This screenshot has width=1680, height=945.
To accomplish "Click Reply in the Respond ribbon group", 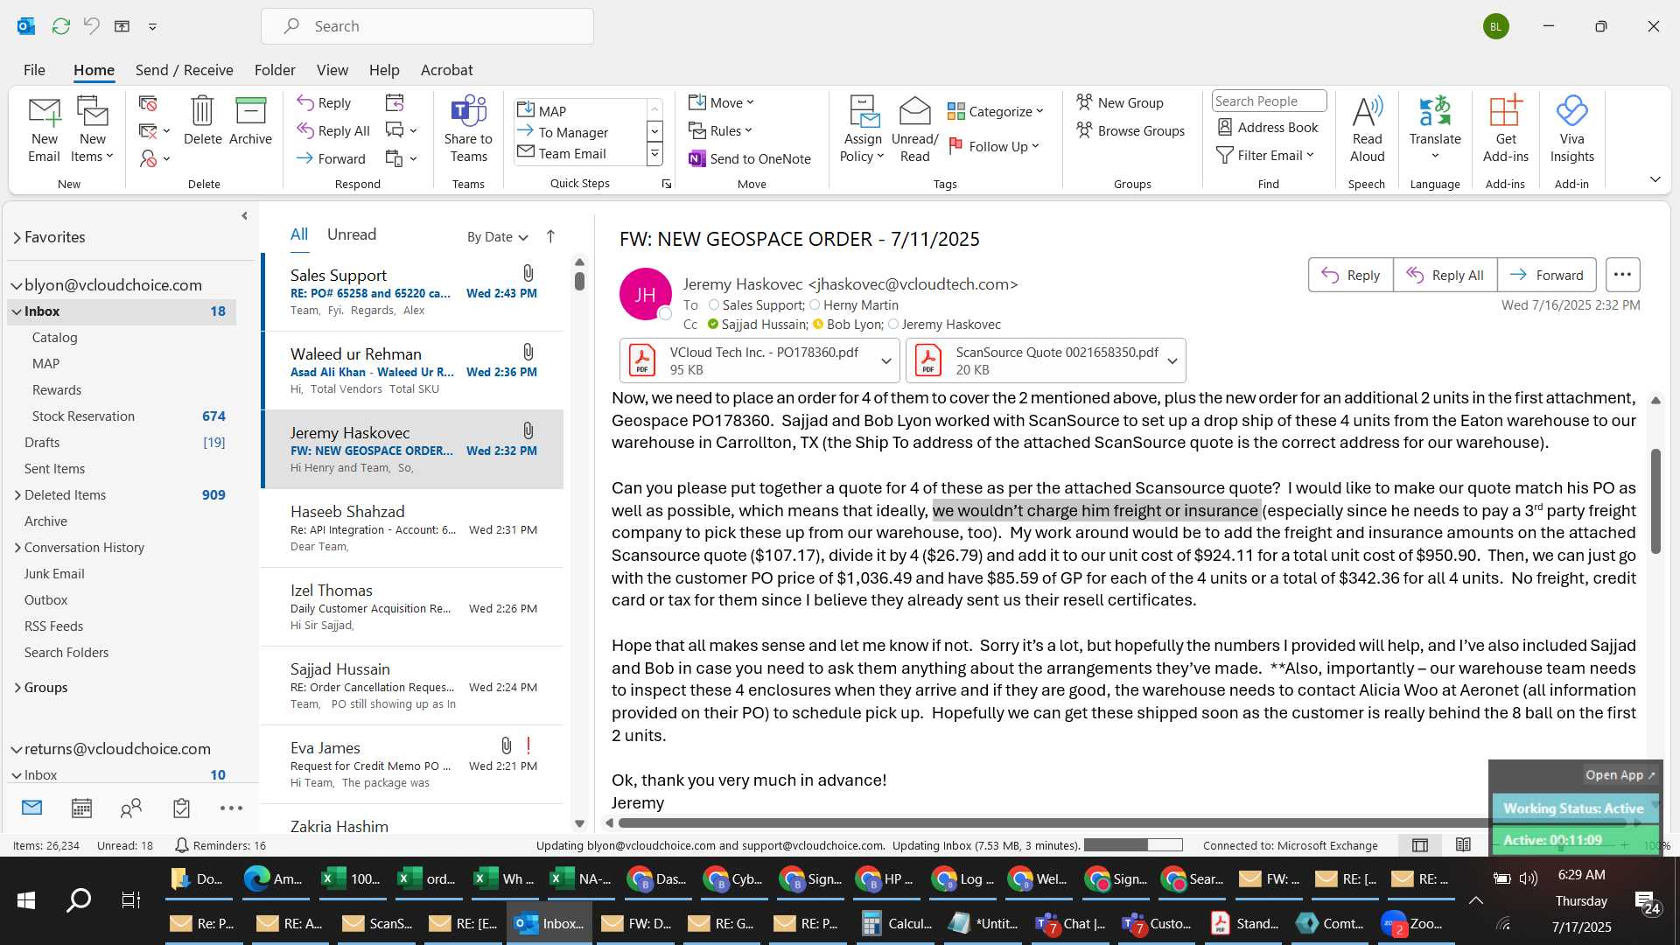I will click(324, 102).
